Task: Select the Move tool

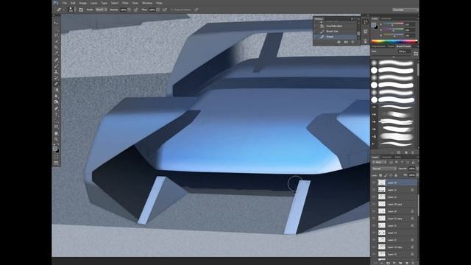Action: click(56, 23)
